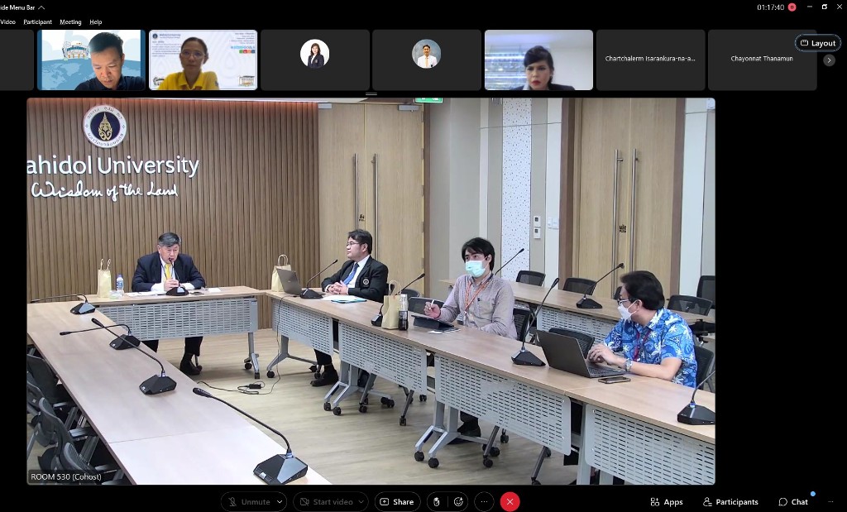Click the Share button
This screenshot has height=512, width=847.
tap(398, 502)
